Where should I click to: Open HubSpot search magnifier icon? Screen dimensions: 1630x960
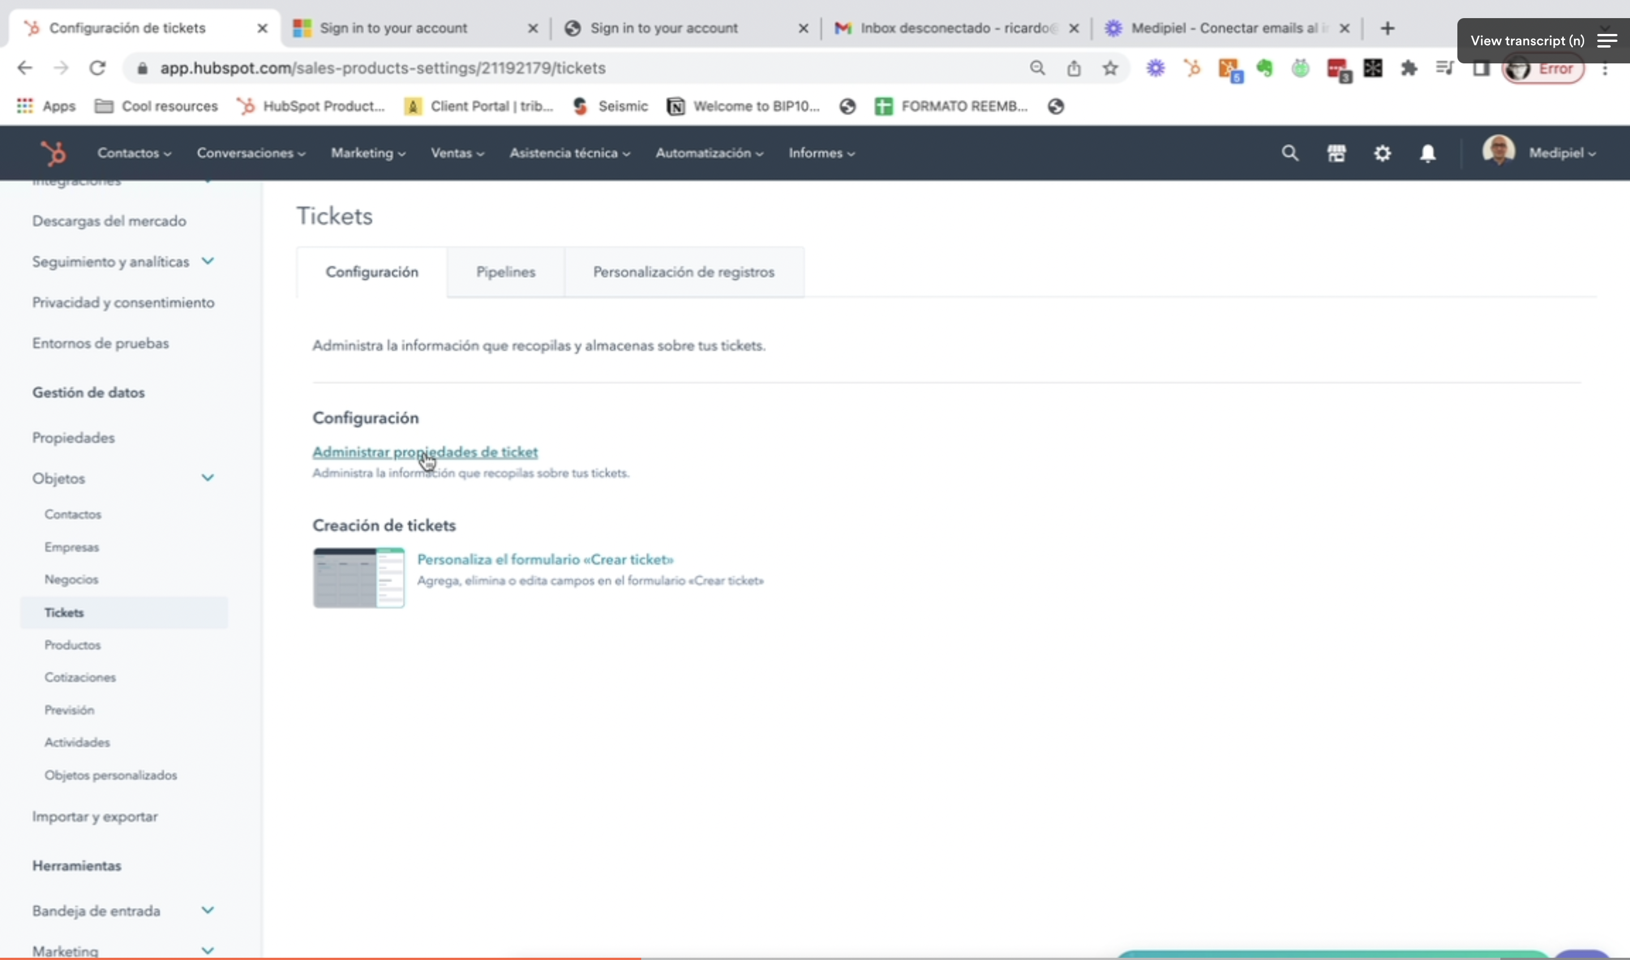[1290, 153]
